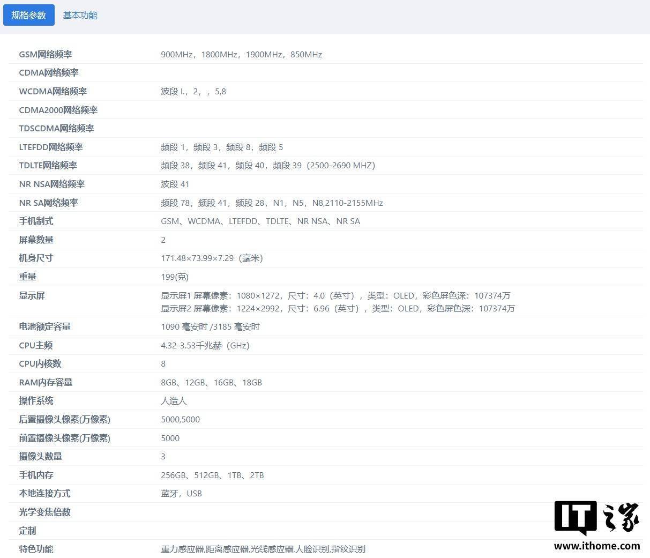Screen dimensions: 650x558
Task: Click the 手机制式 row values
Action: click(x=260, y=221)
